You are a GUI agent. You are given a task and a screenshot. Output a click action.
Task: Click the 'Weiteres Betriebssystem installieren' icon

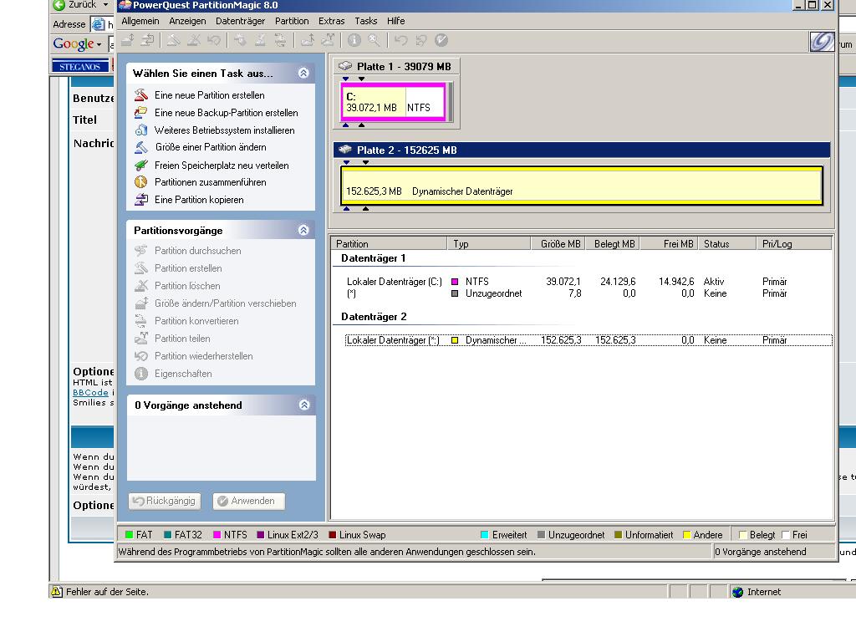click(x=141, y=130)
